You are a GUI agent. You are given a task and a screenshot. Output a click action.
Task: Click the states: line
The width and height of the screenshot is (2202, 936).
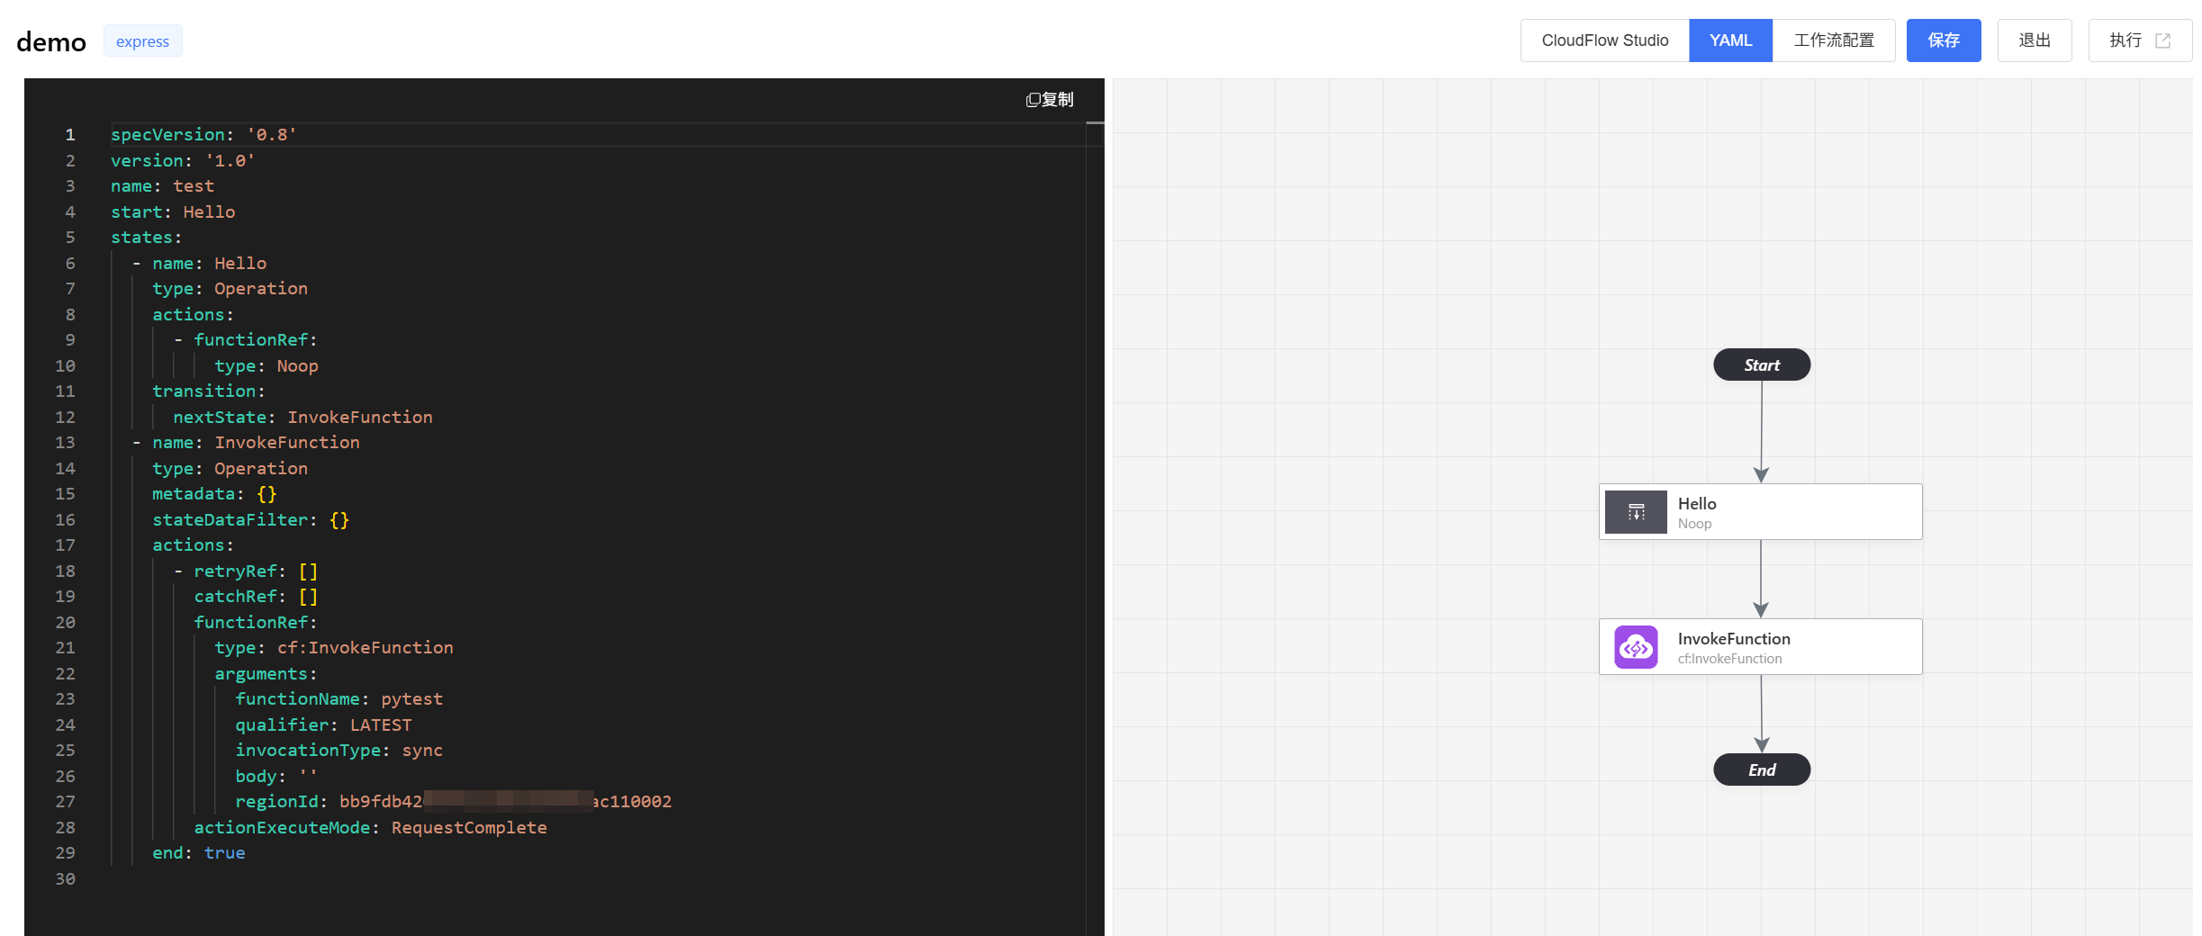[146, 237]
